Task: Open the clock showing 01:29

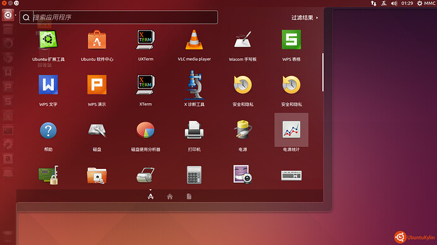Action: click(407, 3)
